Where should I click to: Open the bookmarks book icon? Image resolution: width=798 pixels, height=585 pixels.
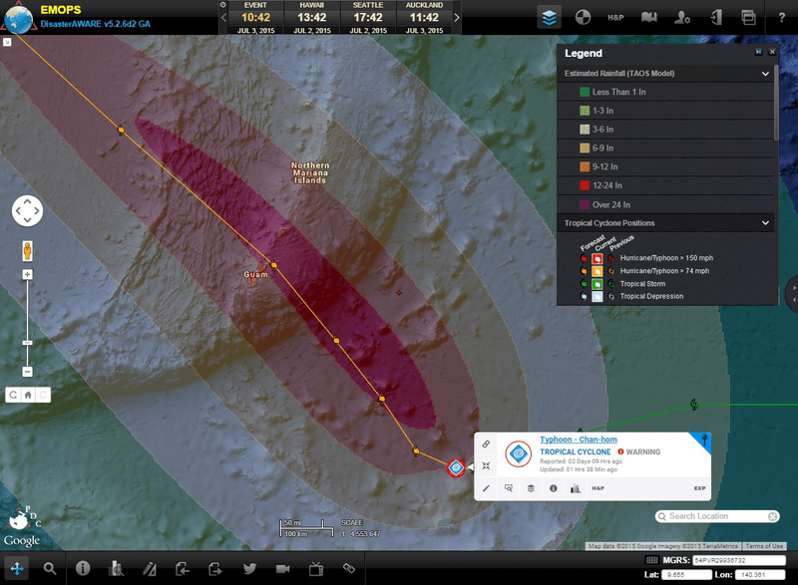[648, 17]
